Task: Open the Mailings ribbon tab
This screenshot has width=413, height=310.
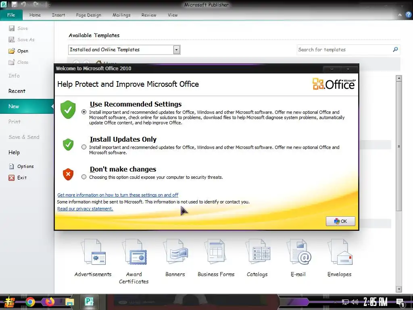Action: tap(121, 15)
